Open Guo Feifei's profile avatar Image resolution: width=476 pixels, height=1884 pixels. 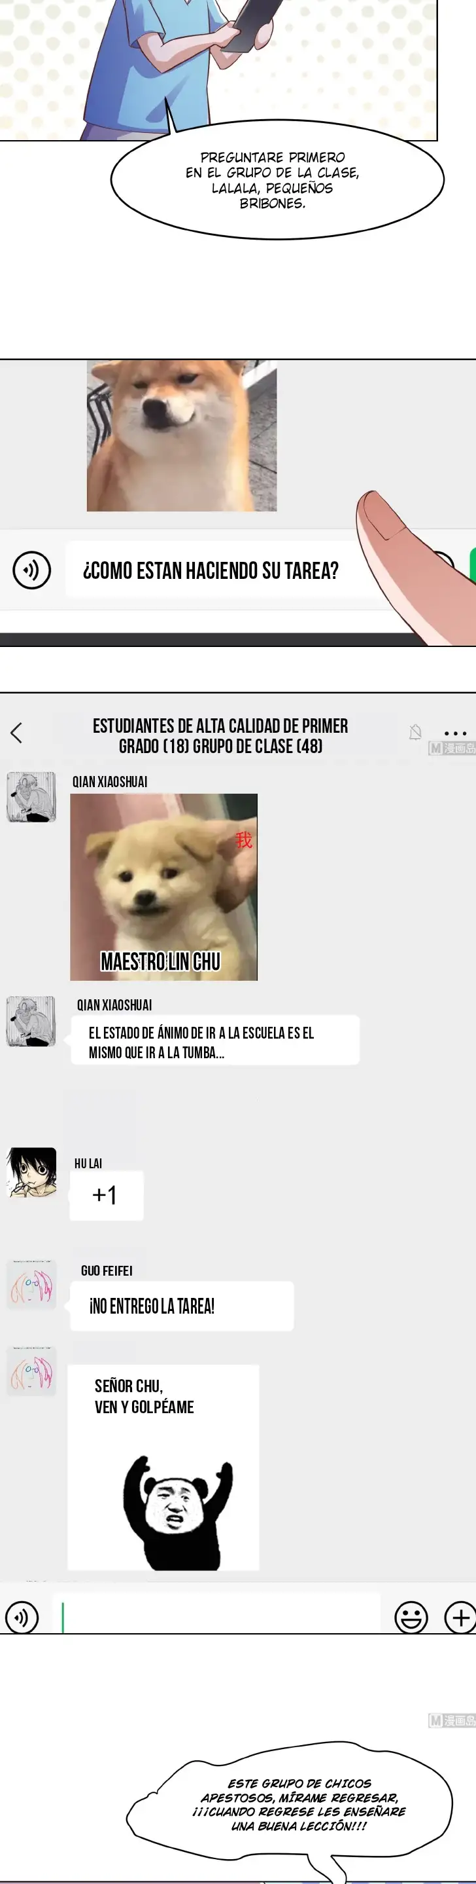coord(31,1284)
